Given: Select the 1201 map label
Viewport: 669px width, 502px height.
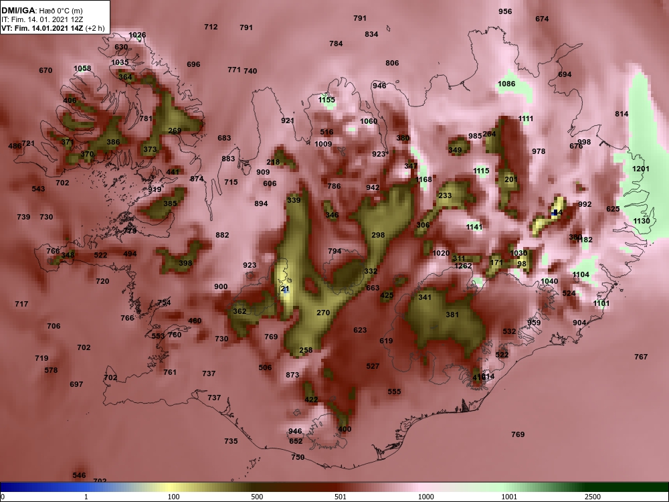Looking at the screenshot, I should (640, 169).
